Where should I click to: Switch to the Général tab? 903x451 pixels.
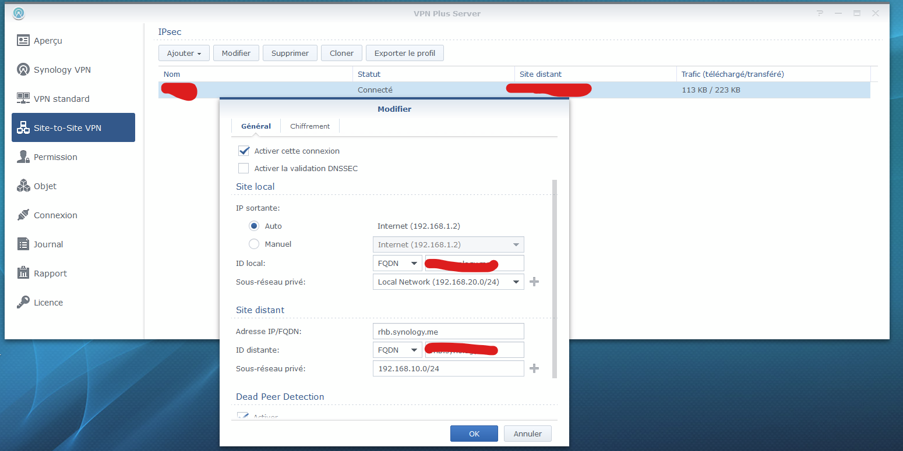click(256, 126)
